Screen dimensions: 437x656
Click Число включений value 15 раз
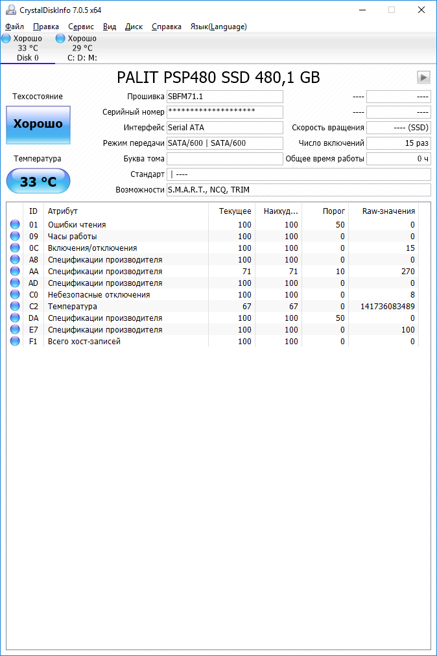click(399, 143)
